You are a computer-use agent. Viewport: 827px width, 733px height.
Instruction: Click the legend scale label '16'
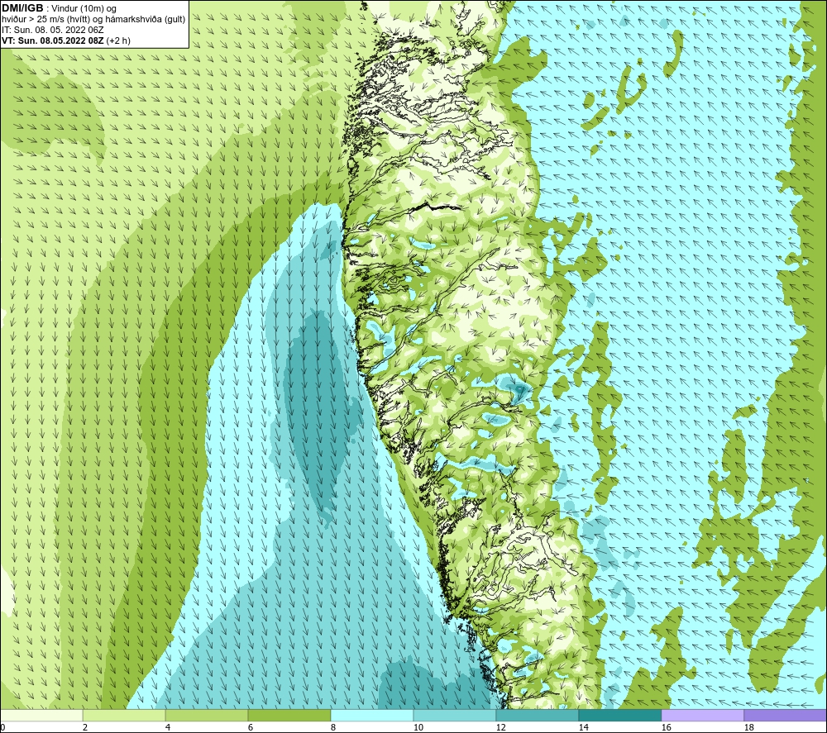click(x=666, y=727)
